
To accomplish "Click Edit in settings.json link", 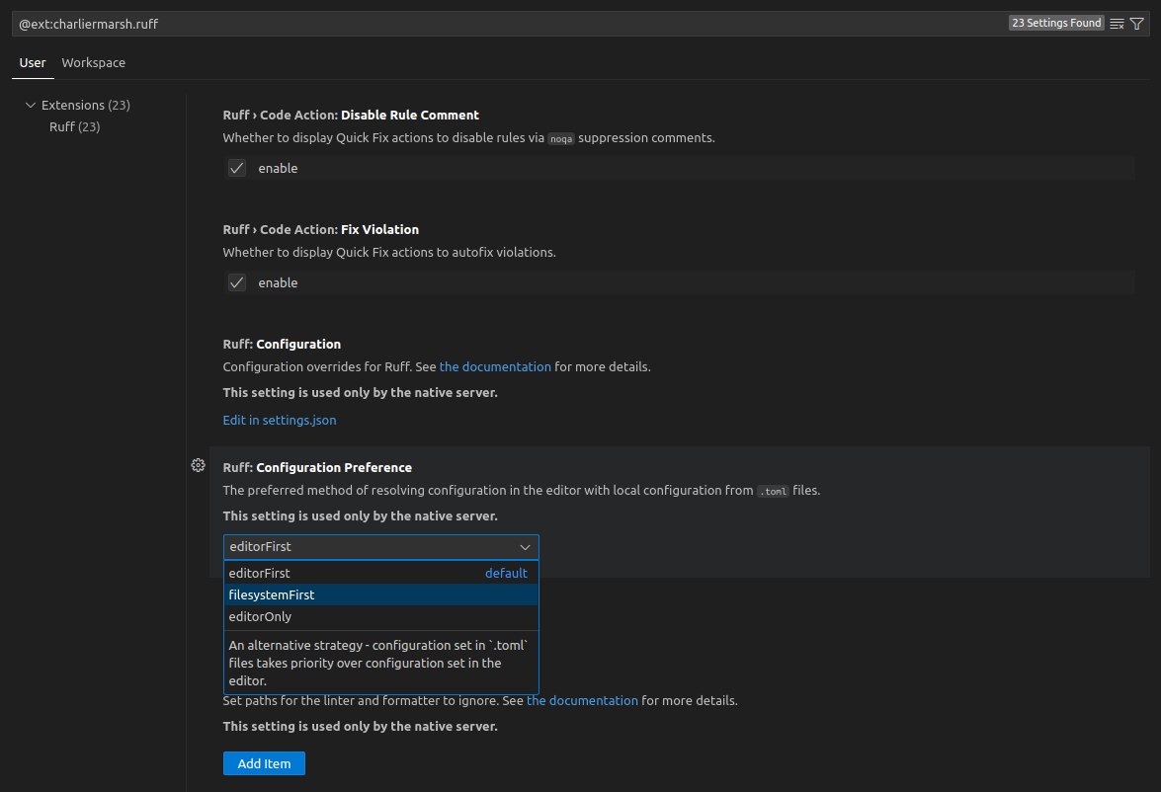I will [x=280, y=420].
